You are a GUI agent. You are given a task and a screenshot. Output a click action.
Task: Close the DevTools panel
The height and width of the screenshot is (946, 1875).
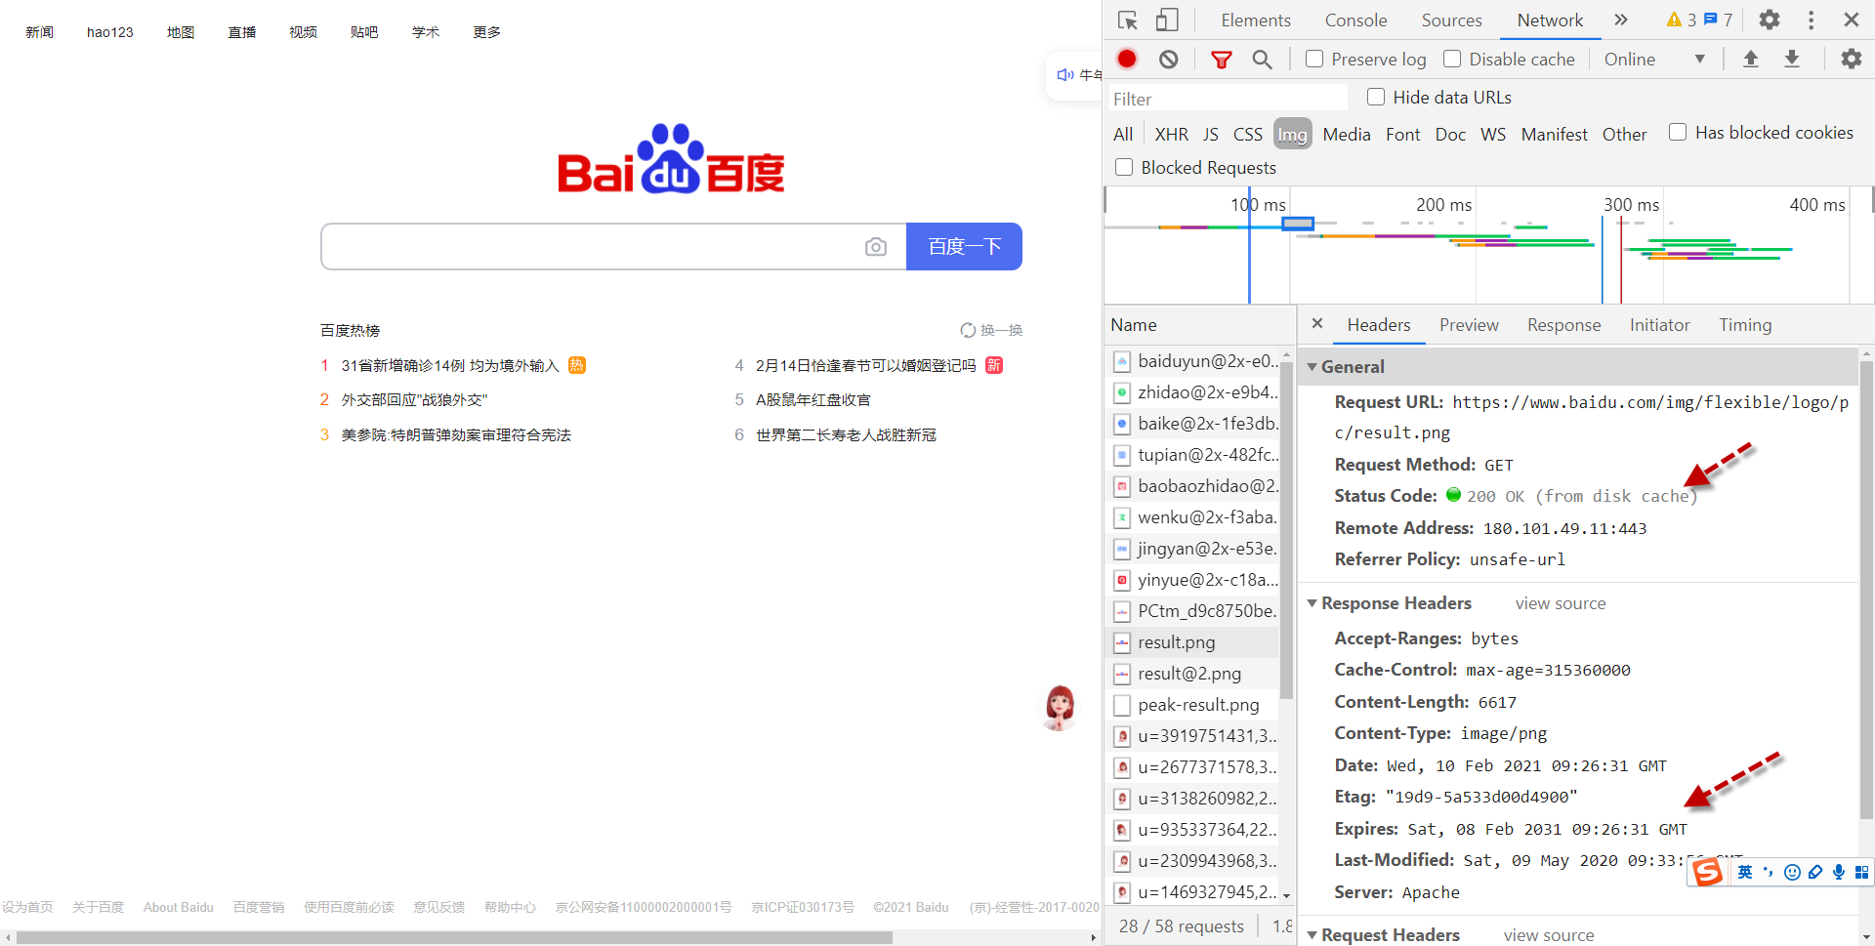1851,20
